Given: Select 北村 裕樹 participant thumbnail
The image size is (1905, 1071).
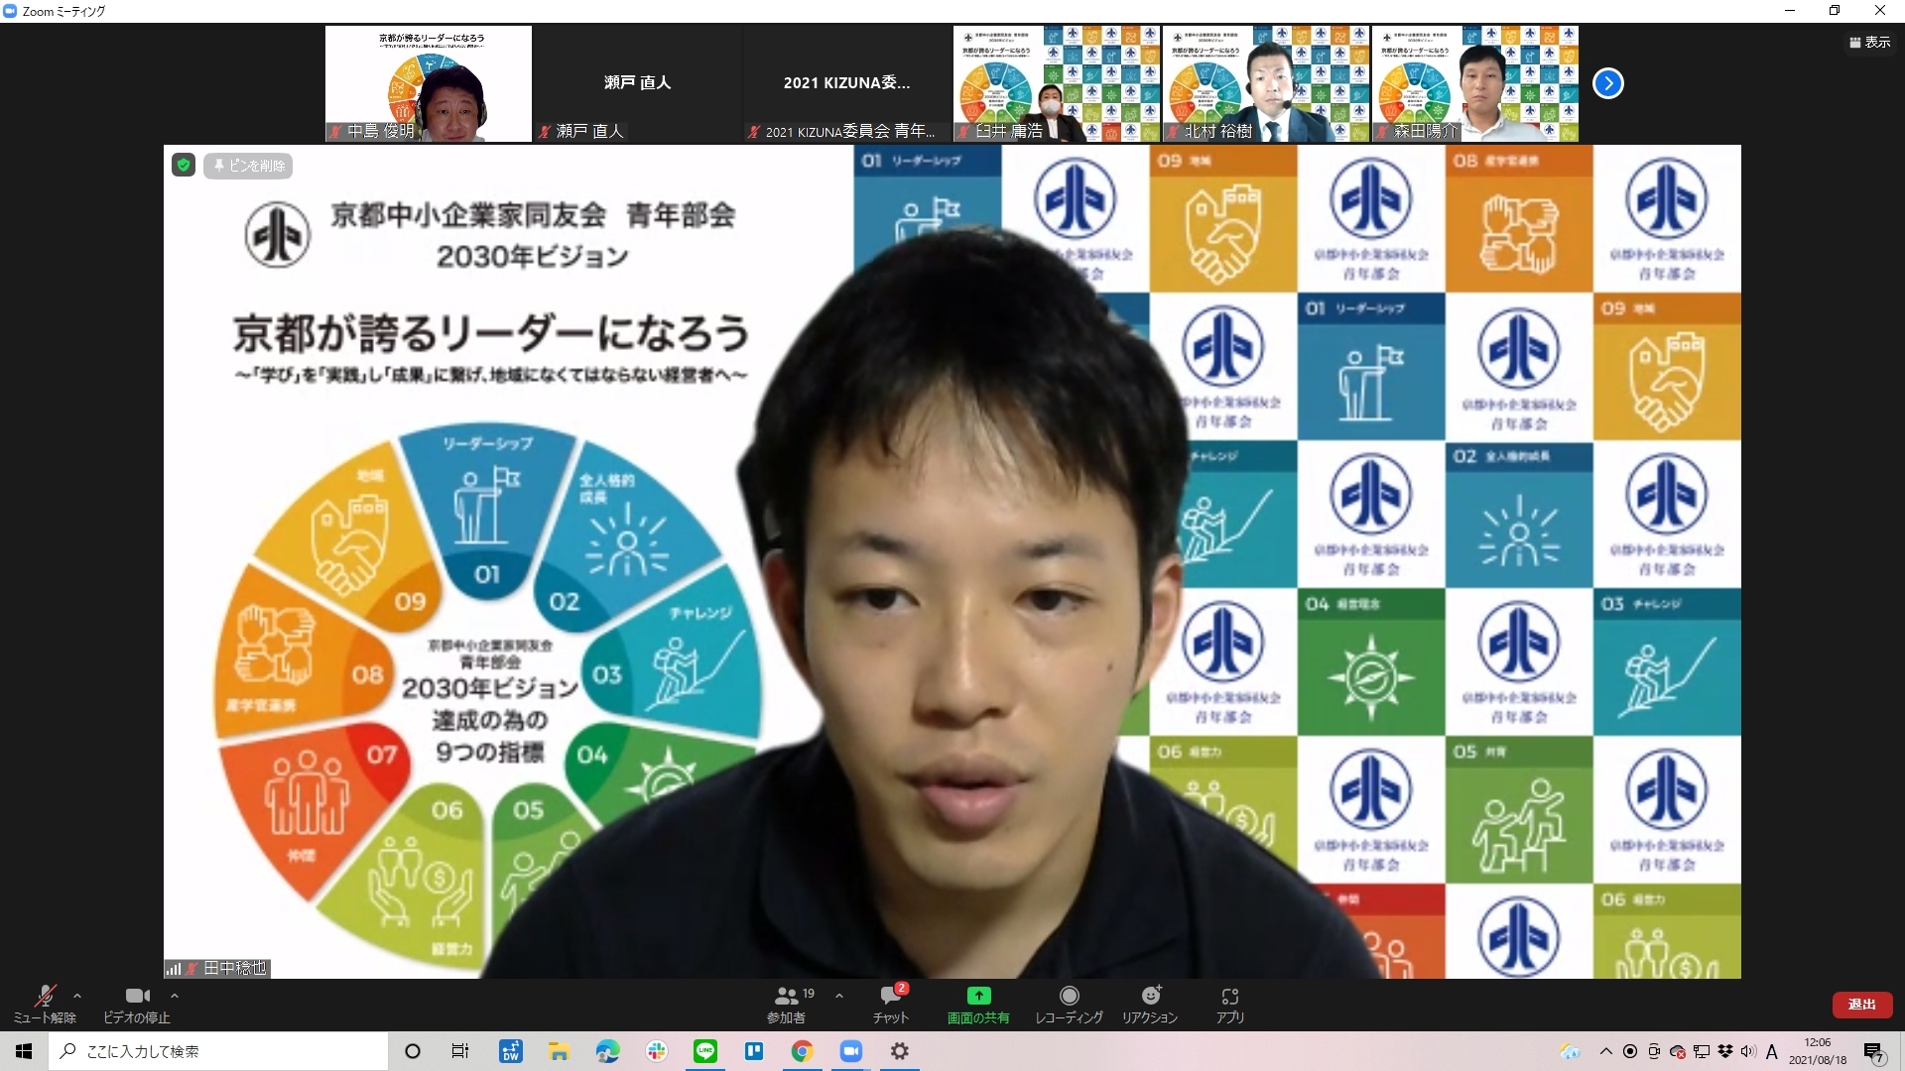Looking at the screenshot, I should [1266, 83].
